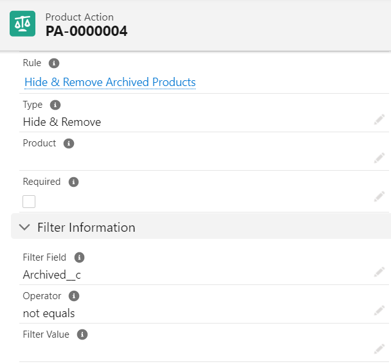Show help info for the Rule field
Image resolution: width=391 pixels, height=364 pixels.
tap(54, 64)
